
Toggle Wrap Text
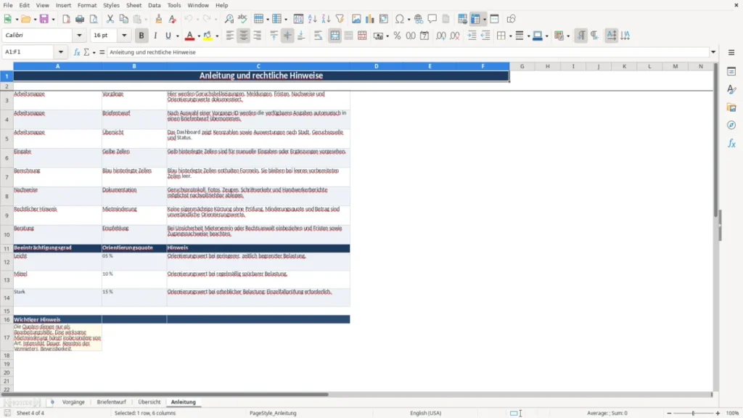click(x=318, y=36)
